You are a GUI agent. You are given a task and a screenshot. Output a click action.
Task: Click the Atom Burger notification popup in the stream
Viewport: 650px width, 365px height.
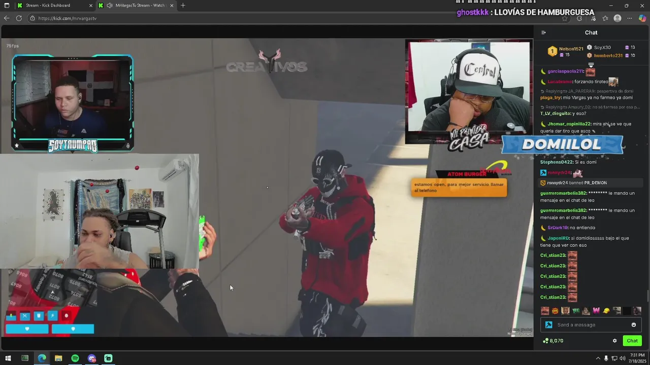tap(459, 188)
